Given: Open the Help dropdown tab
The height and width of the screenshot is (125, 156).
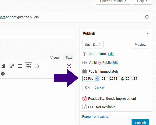Looking at the screenshot, I should [x=142, y=1].
